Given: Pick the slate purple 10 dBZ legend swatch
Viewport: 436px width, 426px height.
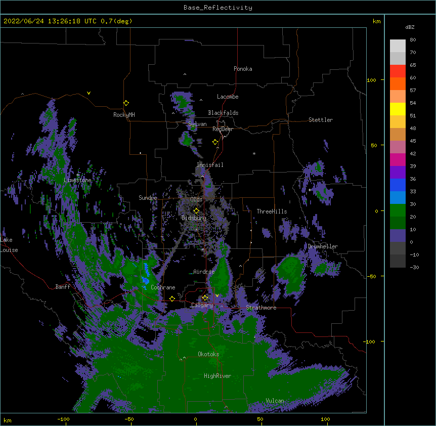Looking at the screenshot, I should pos(398,236).
